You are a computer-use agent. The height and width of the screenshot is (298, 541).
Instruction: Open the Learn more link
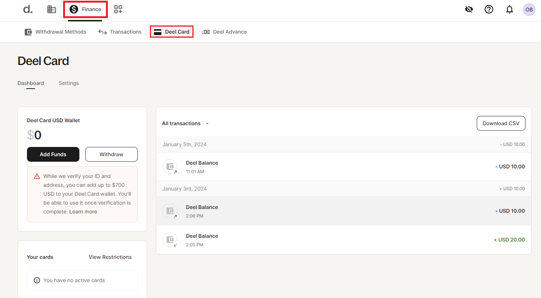tap(83, 212)
